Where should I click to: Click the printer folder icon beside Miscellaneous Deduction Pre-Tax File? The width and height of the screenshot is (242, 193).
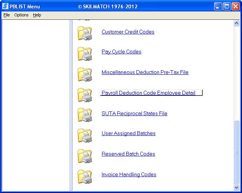[85, 74]
